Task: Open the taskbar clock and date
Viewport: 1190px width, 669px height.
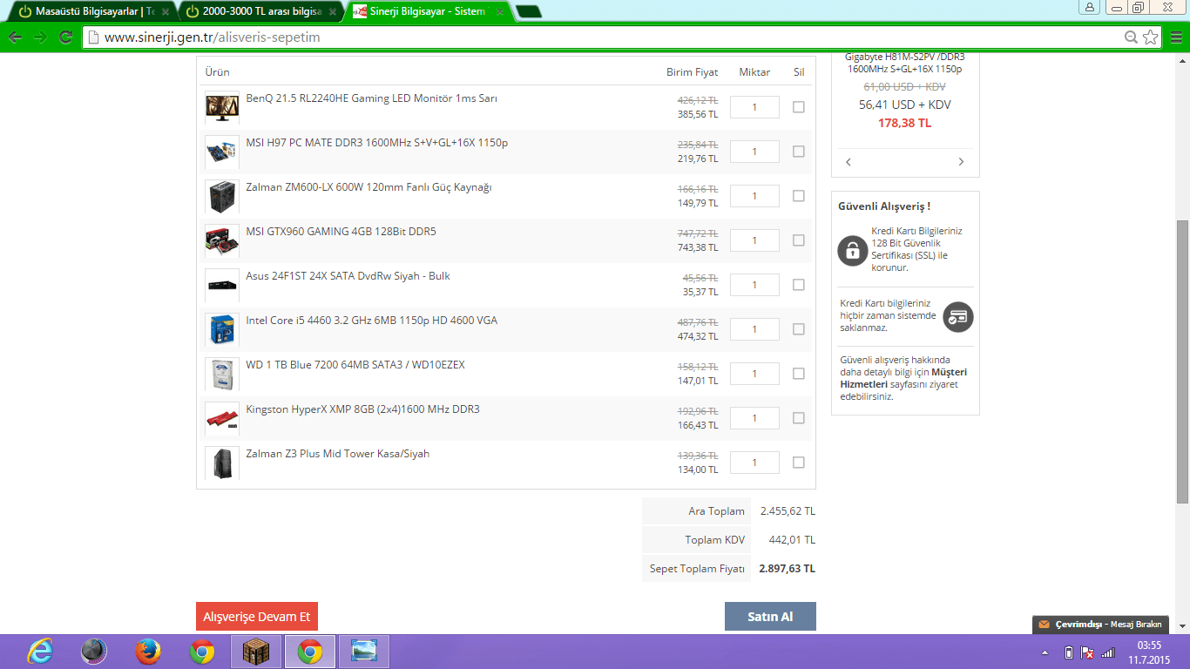Action: (x=1150, y=652)
